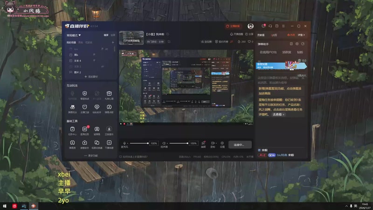Screen dimensions: 373x210
Task: Adjust the microphone volume slider
Action: [139, 143]
